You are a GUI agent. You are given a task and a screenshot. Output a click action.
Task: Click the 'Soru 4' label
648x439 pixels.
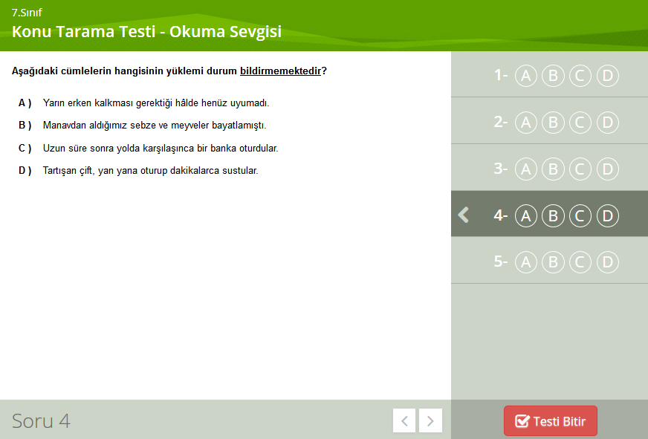point(41,421)
